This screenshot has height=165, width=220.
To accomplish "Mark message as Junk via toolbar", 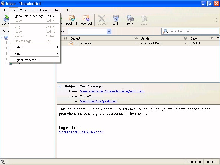I will pos(116,20).
